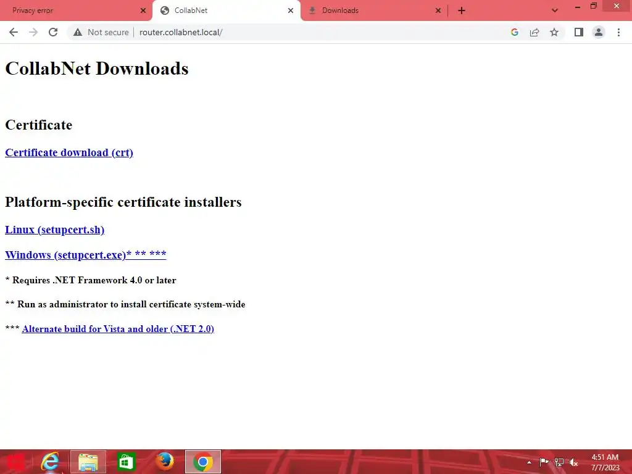Expand the tab search chevron
632x474 pixels.
(x=555, y=10)
